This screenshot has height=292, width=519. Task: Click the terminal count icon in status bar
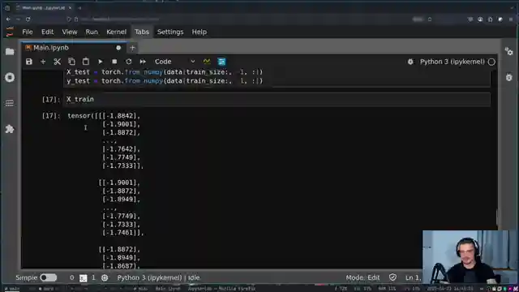click(83, 278)
